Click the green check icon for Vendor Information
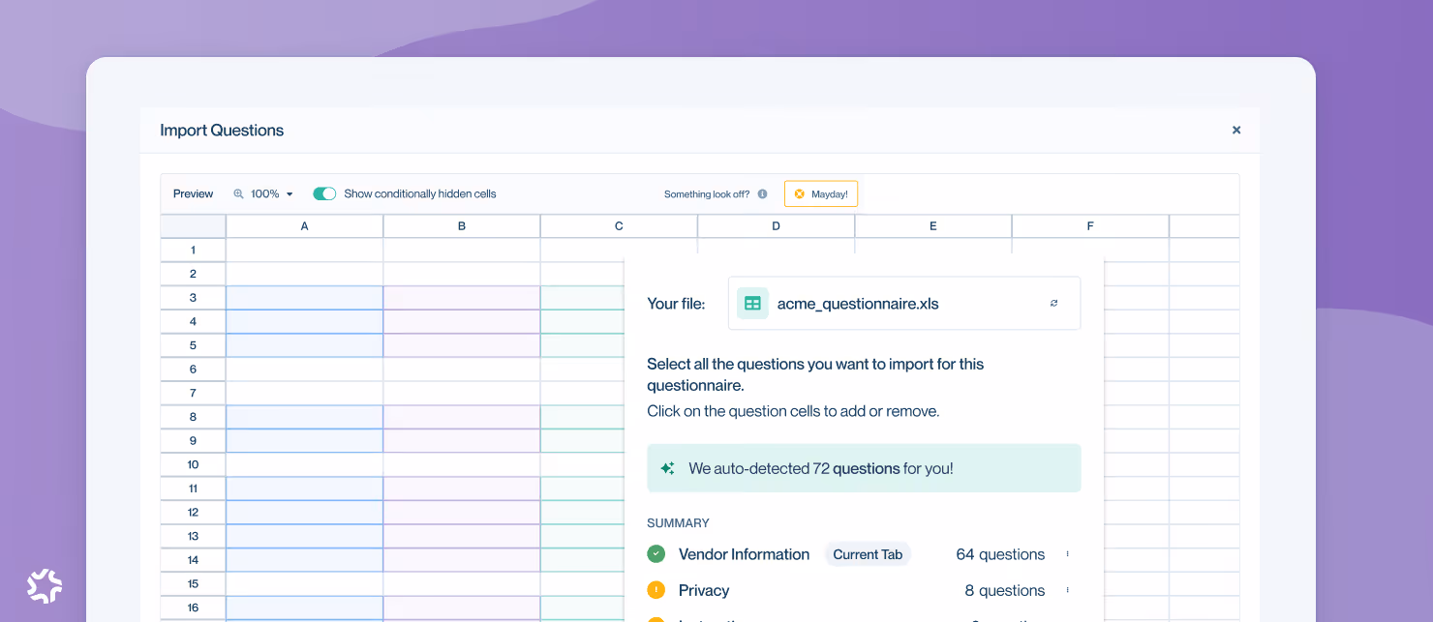Viewport: 1433px width, 622px height. tap(656, 554)
